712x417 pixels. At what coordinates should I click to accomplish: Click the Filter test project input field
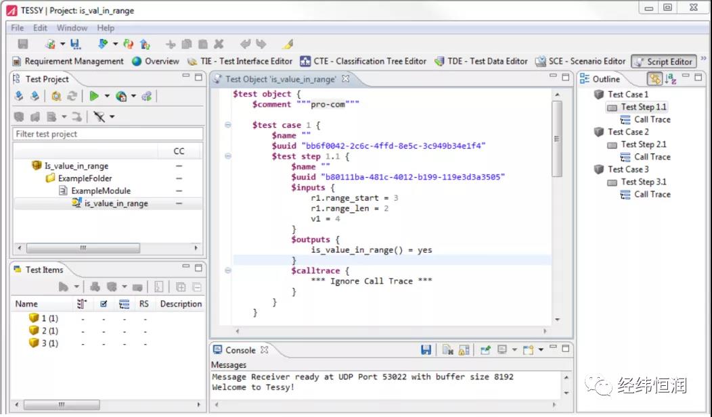(x=108, y=134)
